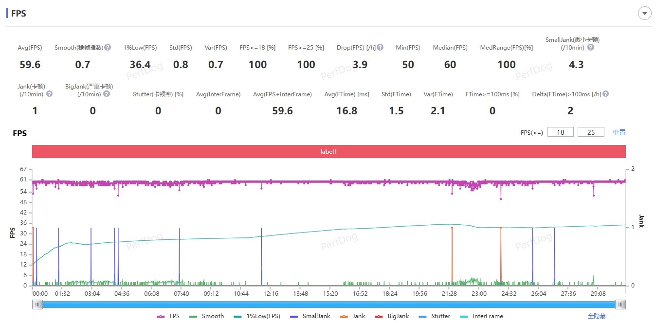Click help icon next to SmallJank (/10min)
The image size is (656, 323).
coord(590,48)
